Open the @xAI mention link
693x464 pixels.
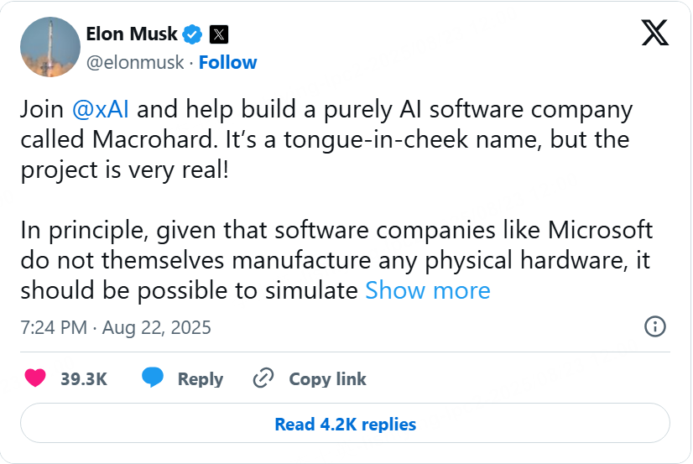pyautogui.click(x=101, y=109)
